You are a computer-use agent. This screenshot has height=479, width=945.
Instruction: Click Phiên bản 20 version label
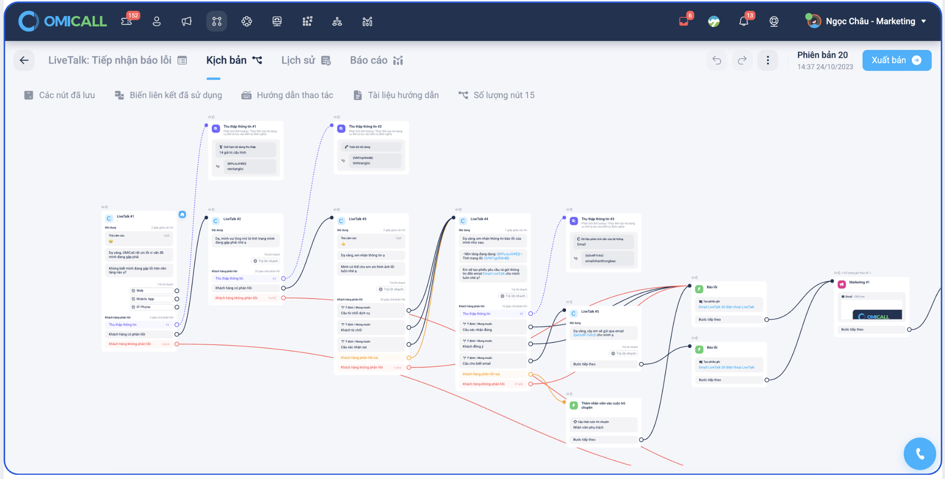(822, 55)
